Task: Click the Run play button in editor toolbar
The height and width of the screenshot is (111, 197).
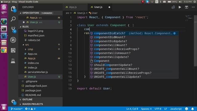Action: (180, 7)
